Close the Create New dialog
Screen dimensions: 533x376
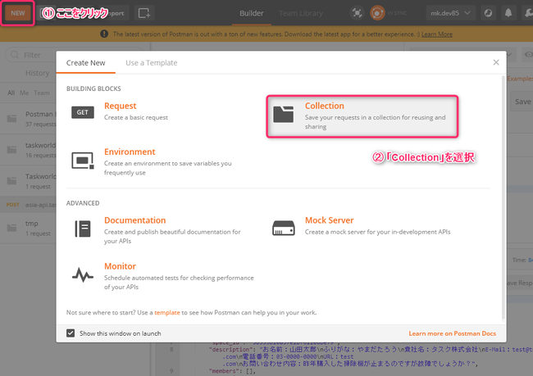pos(496,62)
